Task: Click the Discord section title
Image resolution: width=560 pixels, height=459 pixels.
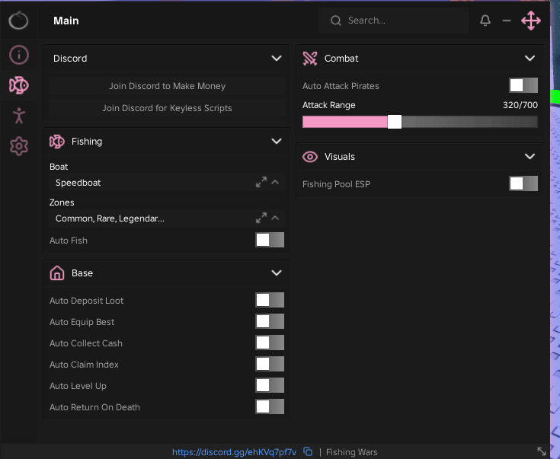Action: point(70,58)
